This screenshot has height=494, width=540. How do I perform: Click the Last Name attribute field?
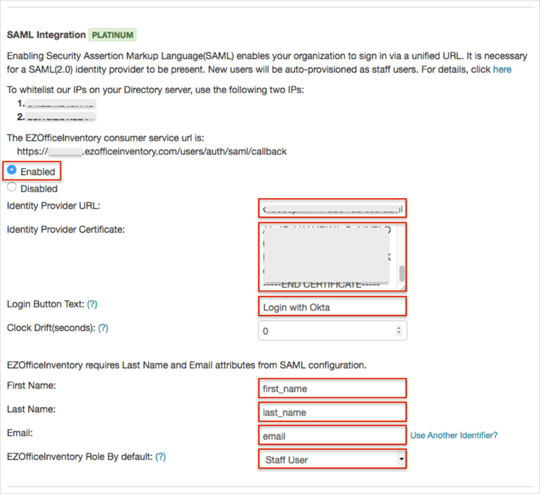tap(332, 412)
